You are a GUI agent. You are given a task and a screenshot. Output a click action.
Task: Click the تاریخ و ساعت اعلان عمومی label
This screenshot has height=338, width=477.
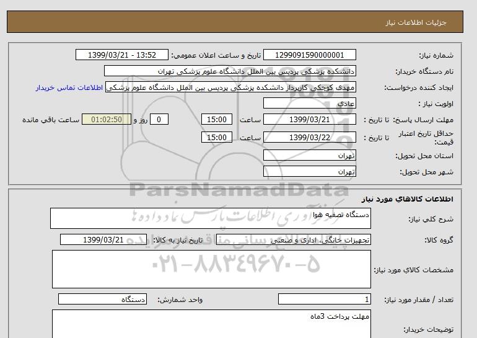[x=216, y=55]
